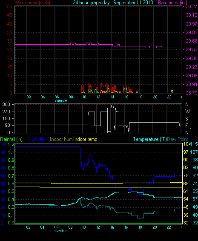Click the 270 degree wind direction label
The width and height of the screenshot is (198, 241).
(x=6, y=112)
